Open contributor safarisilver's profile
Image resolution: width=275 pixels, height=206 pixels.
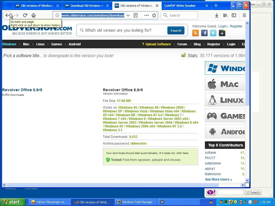(213, 163)
